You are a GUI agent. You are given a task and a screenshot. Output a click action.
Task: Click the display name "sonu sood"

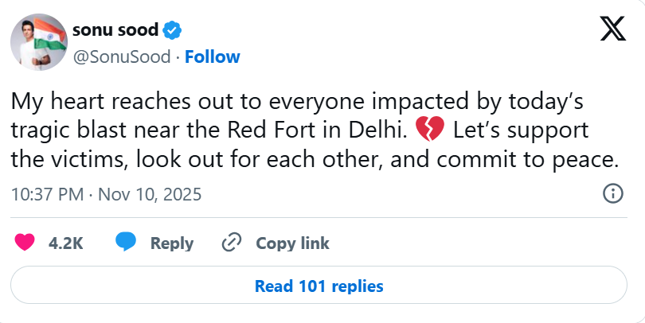point(115,31)
